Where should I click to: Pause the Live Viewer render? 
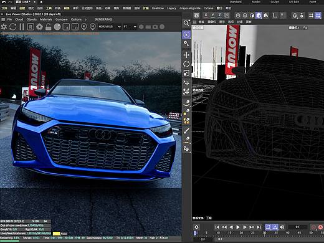point(22,27)
